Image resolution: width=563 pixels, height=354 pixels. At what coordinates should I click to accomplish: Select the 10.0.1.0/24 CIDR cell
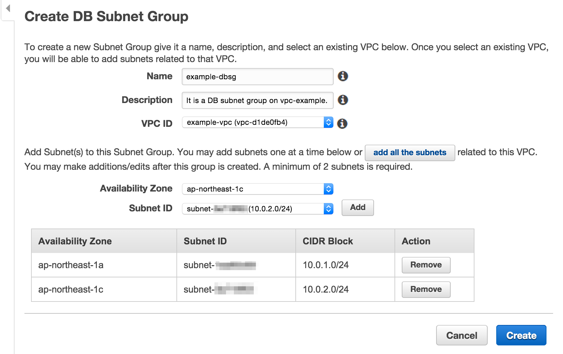(326, 265)
